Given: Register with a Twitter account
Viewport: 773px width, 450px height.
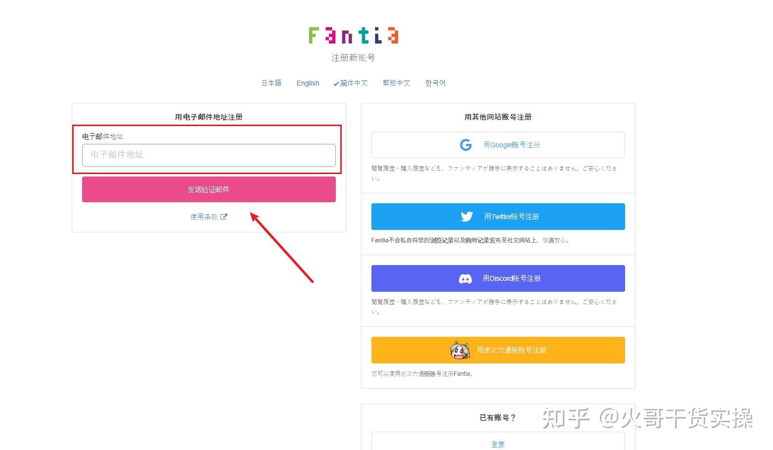Looking at the screenshot, I should pos(498,216).
